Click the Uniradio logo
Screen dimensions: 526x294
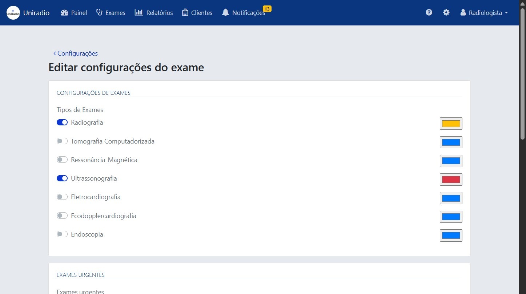[13, 12]
